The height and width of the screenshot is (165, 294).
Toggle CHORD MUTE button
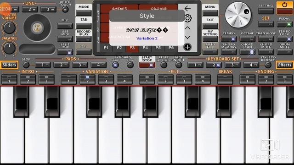(x=266, y=52)
